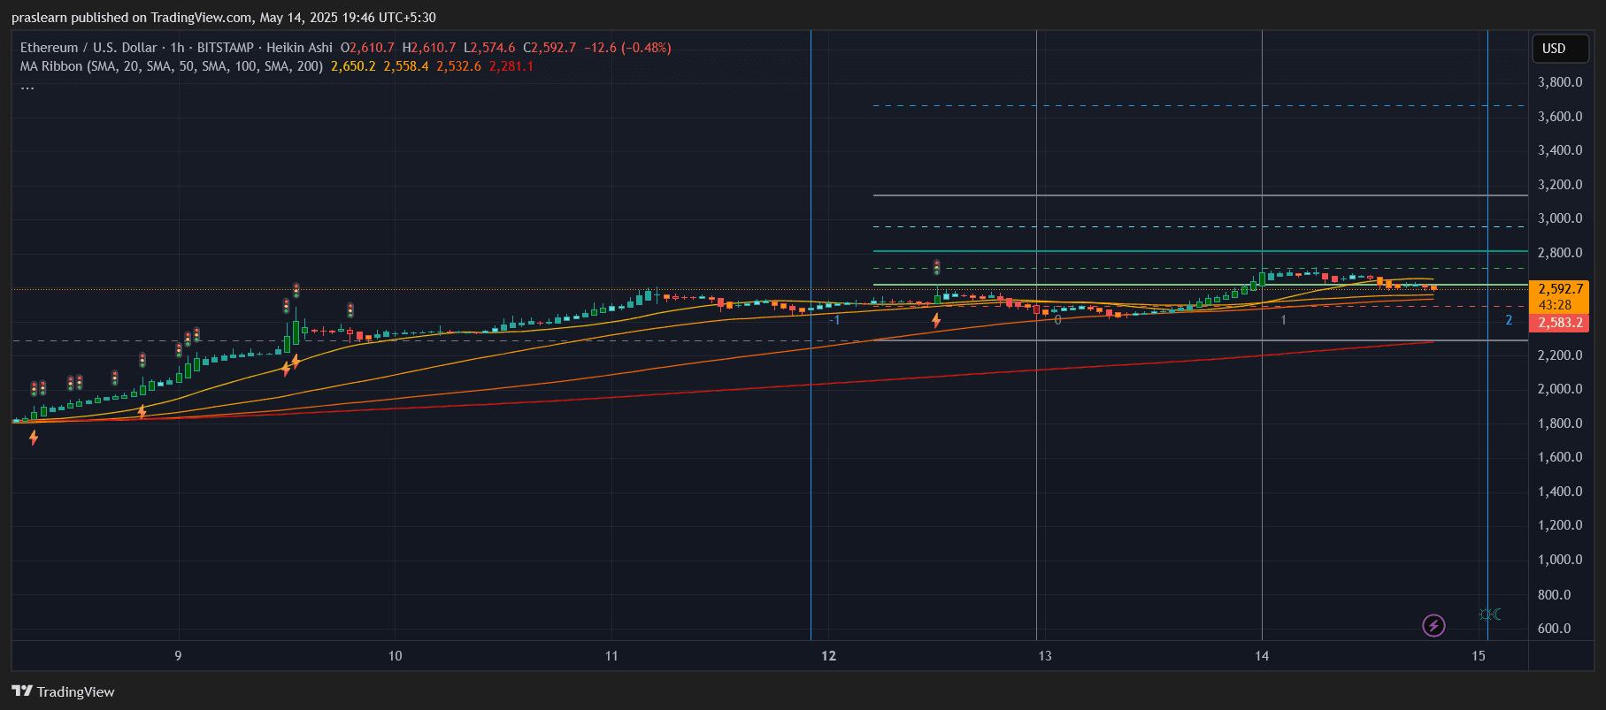Click the orange lightning marker under May 12 candles

point(936,321)
